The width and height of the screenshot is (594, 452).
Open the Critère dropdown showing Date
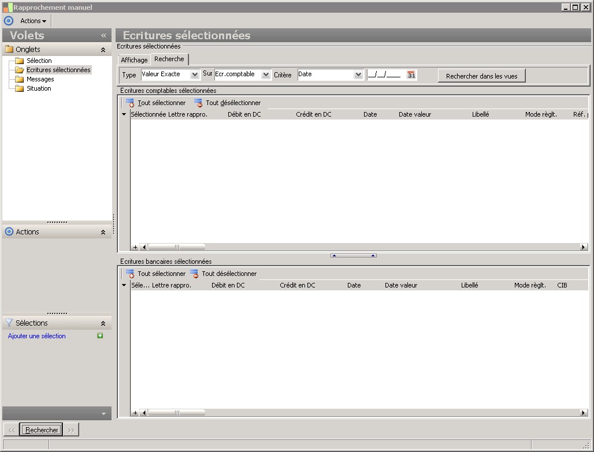point(358,74)
